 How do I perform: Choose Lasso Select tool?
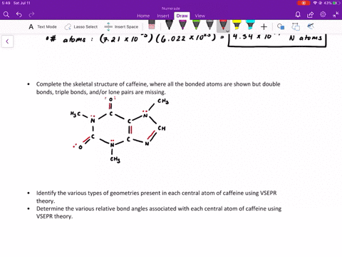(81, 26)
